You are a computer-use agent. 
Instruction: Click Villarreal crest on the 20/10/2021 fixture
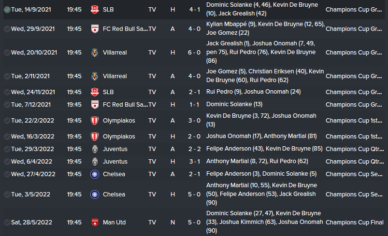point(95,53)
